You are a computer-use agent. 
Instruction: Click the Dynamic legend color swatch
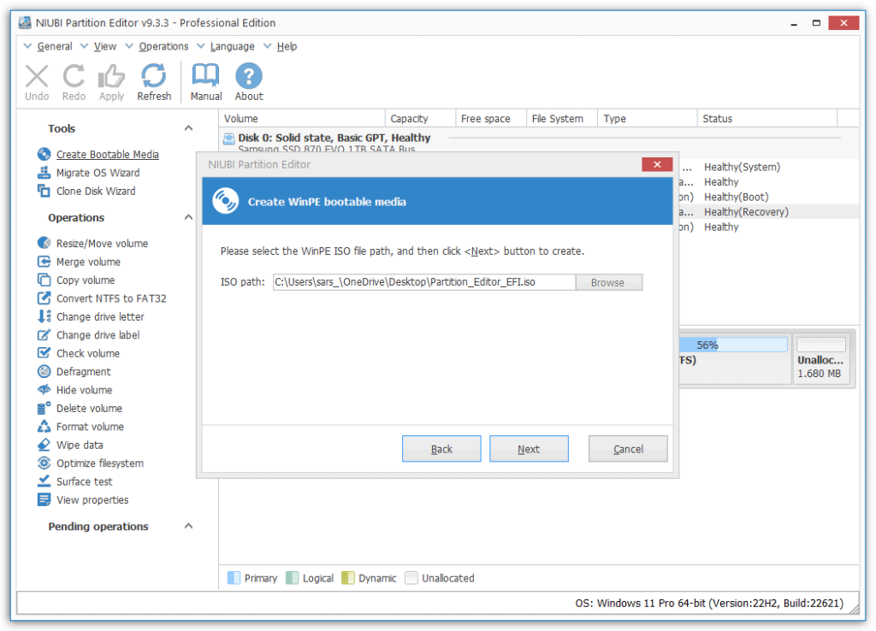coord(348,578)
